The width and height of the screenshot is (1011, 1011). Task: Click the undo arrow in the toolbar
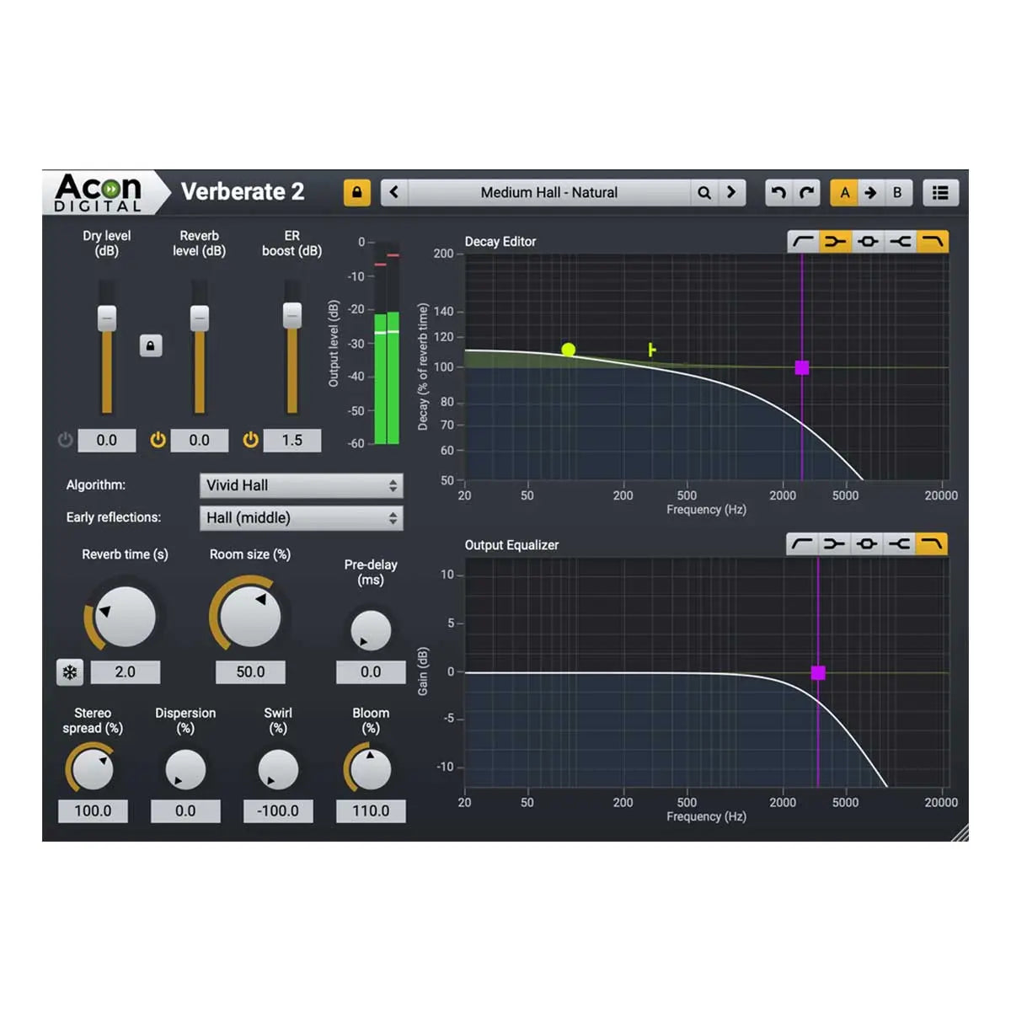[778, 192]
